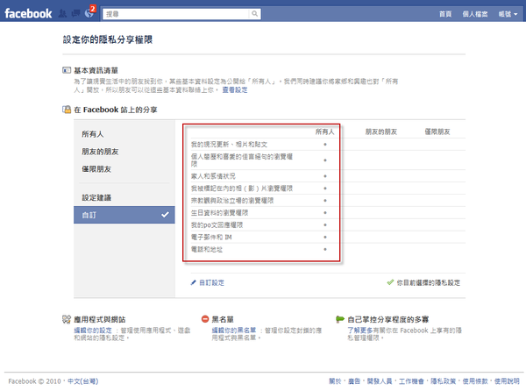Click the dot in 電話和地址 row
Image resolution: width=526 pixels, height=391 pixels.
click(x=325, y=249)
